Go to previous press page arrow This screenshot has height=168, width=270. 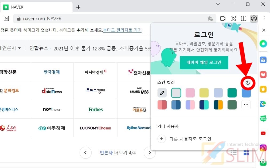85,153
